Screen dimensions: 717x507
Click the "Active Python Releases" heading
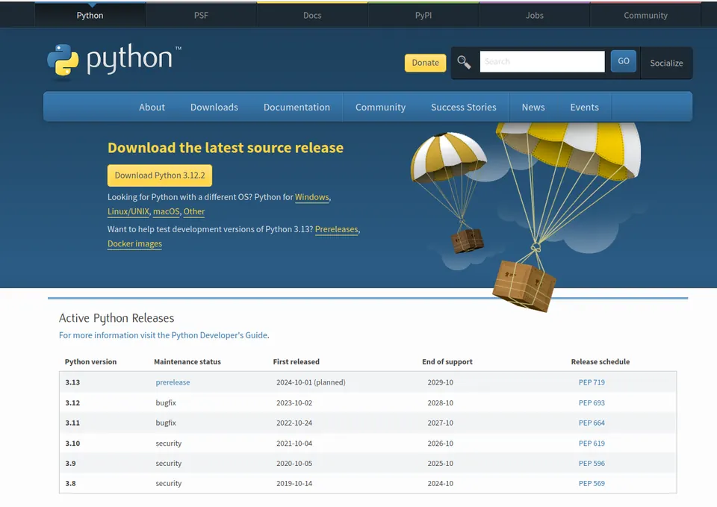pos(117,318)
